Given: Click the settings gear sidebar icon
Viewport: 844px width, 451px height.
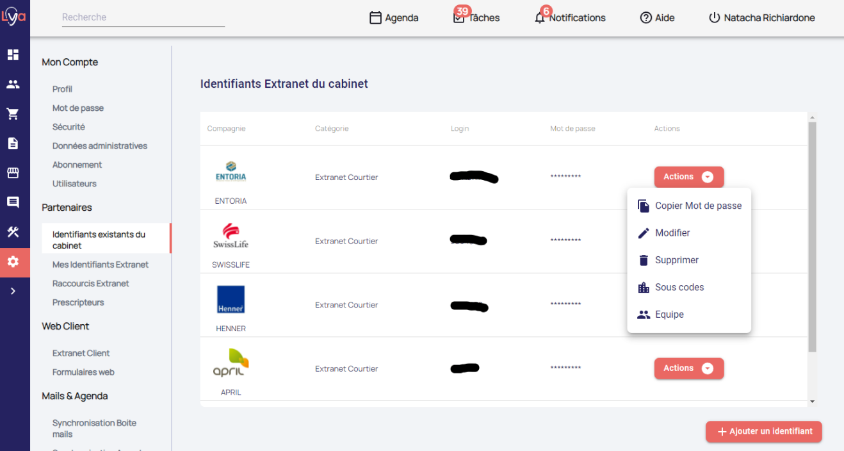Looking at the screenshot, I should coord(13,261).
